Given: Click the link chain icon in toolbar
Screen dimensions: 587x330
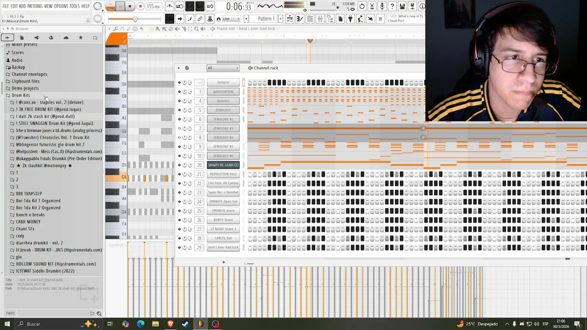Looking at the screenshot, I should (200, 19).
